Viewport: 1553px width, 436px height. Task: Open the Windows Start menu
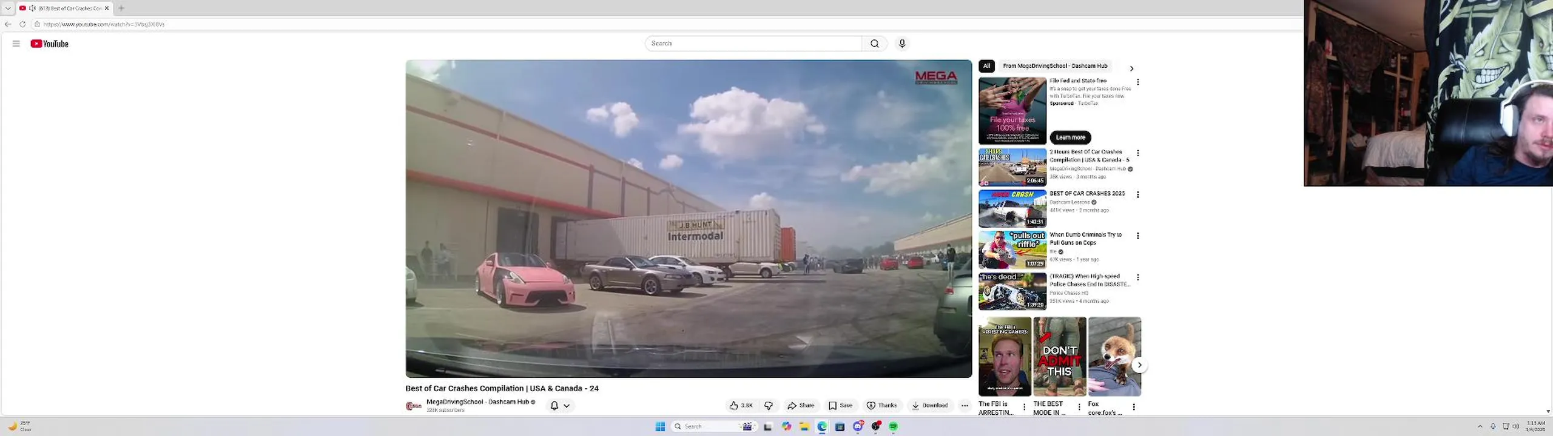pos(660,427)
